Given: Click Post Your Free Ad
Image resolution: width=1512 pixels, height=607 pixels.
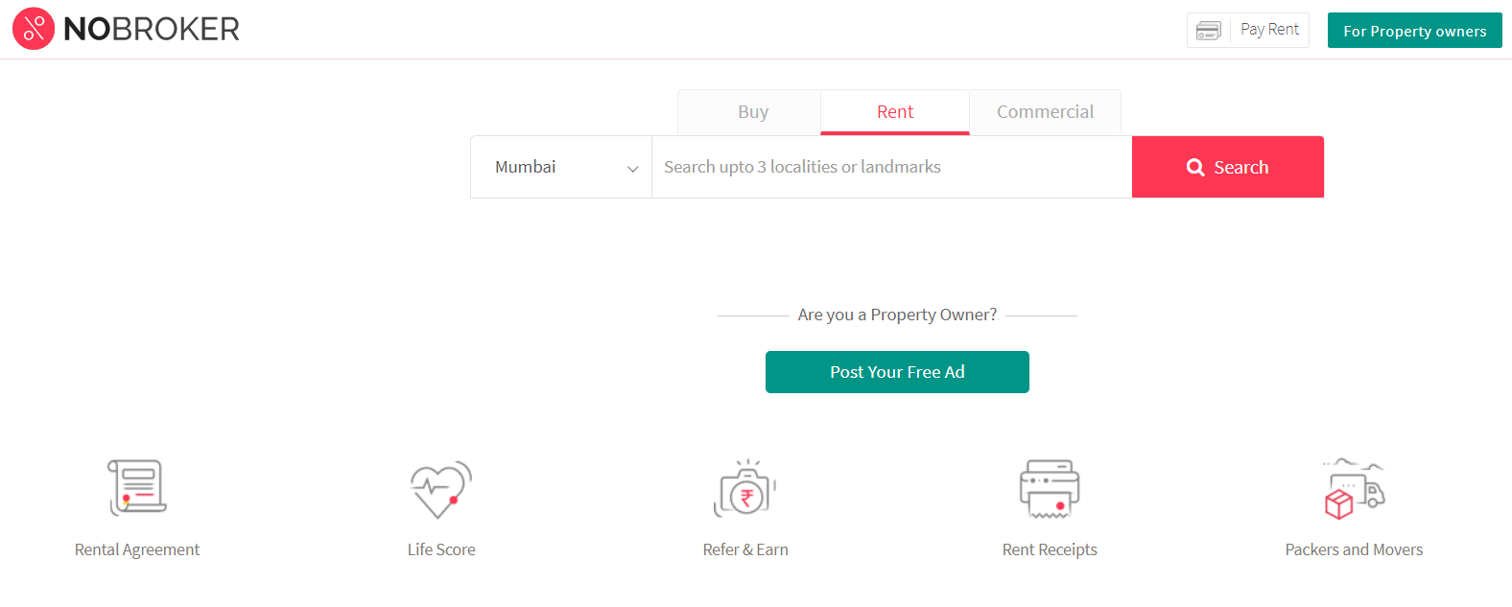Looking at the screenshot, I should [897, 372].
